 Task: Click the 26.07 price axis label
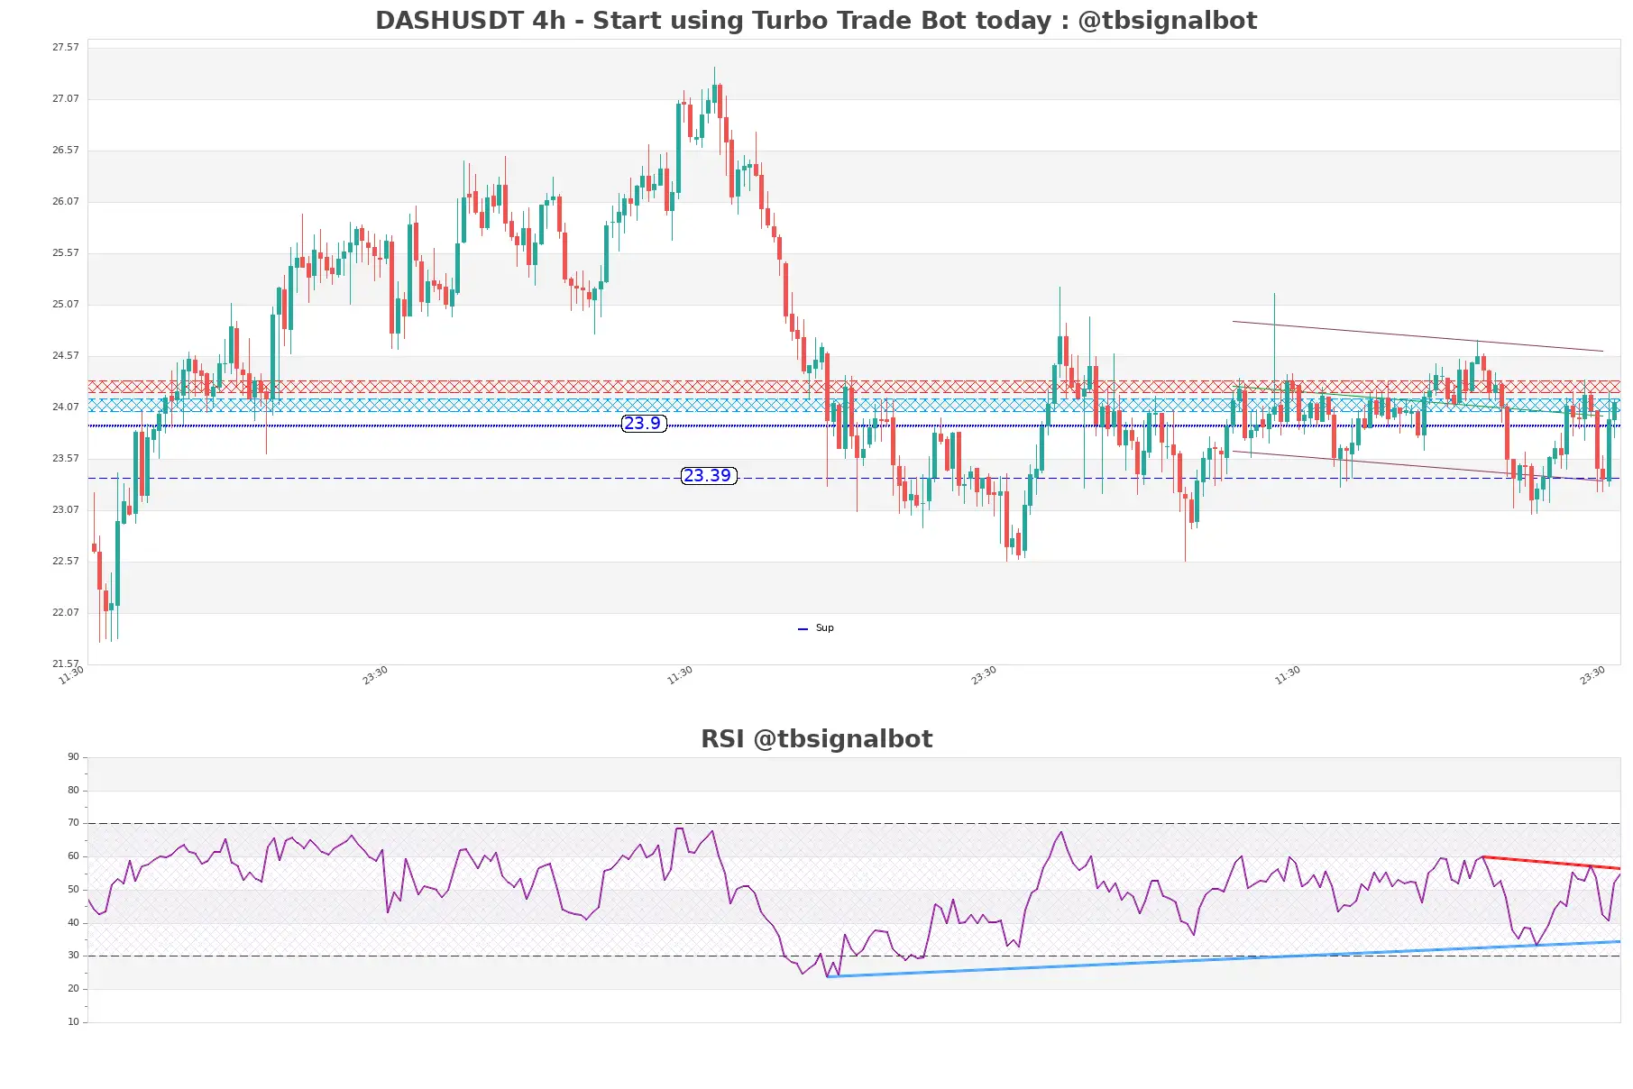(x=65, y=201)
